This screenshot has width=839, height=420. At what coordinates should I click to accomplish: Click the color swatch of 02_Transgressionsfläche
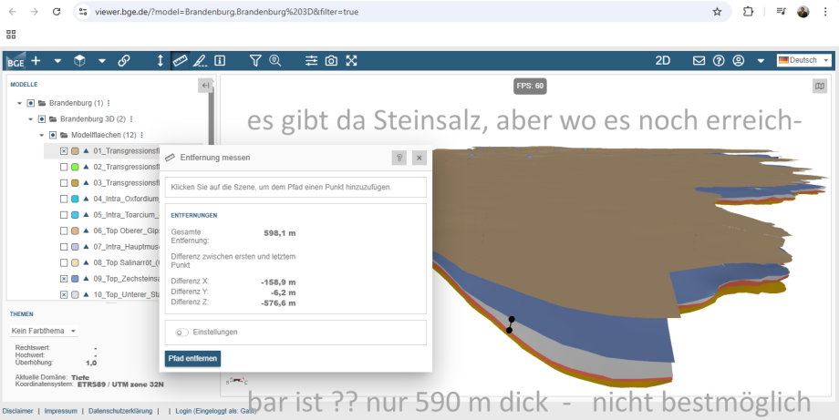(x=76, y=168)
